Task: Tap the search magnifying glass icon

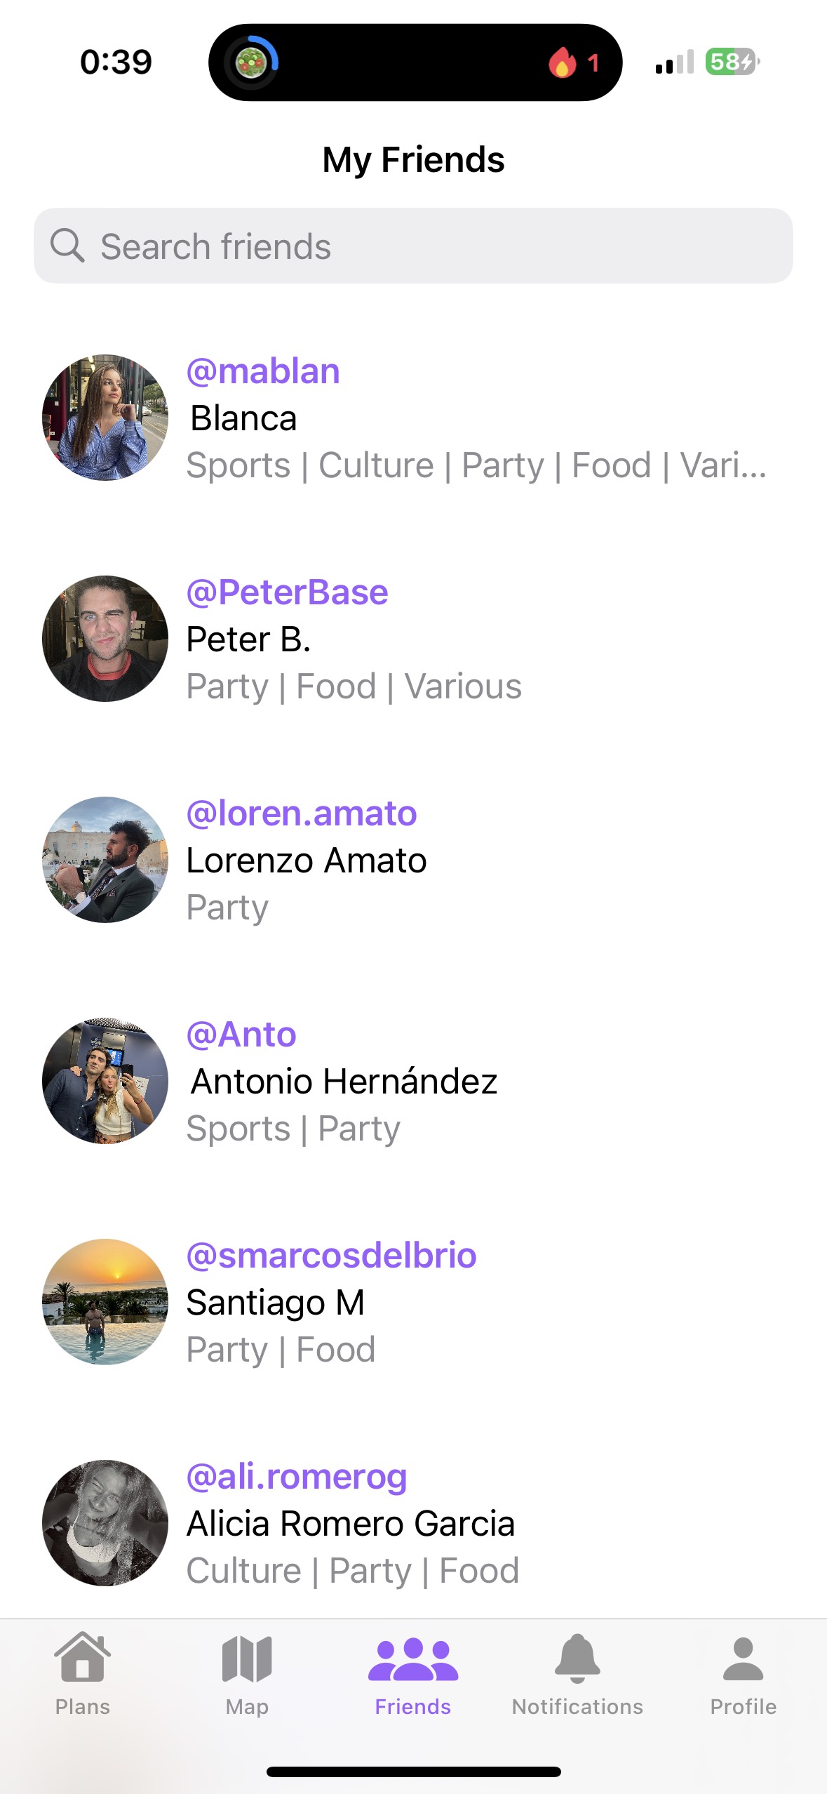Action: (x=67, y=246)
